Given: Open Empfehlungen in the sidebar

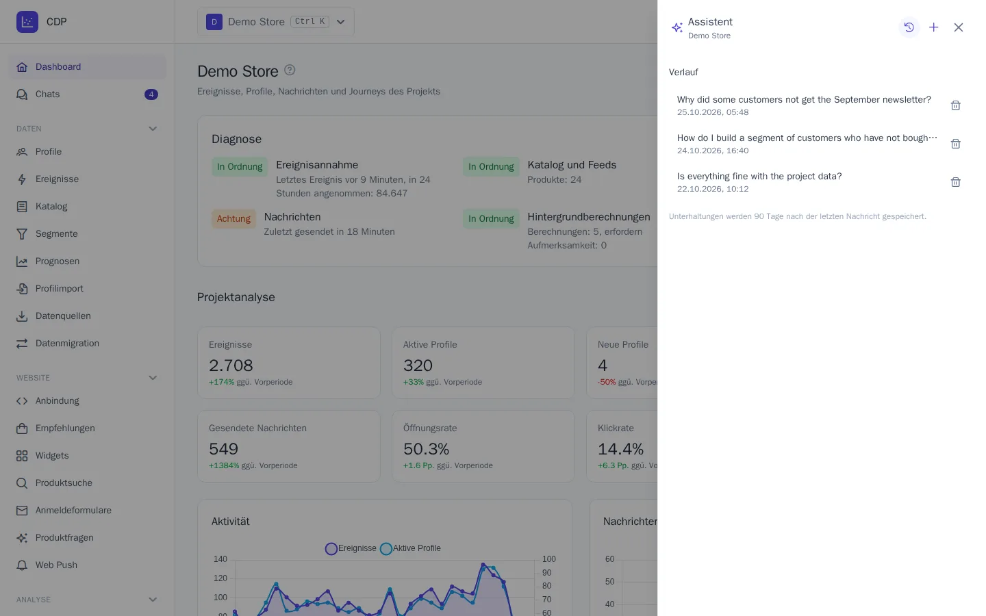Looking at the screenshot, I should [x=88, y=428].
